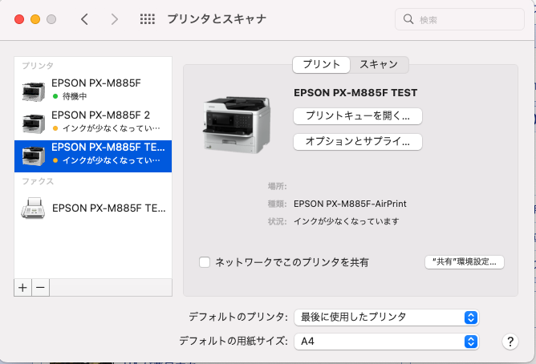
Task: Open help with question mark button
Action: point(510,341)
